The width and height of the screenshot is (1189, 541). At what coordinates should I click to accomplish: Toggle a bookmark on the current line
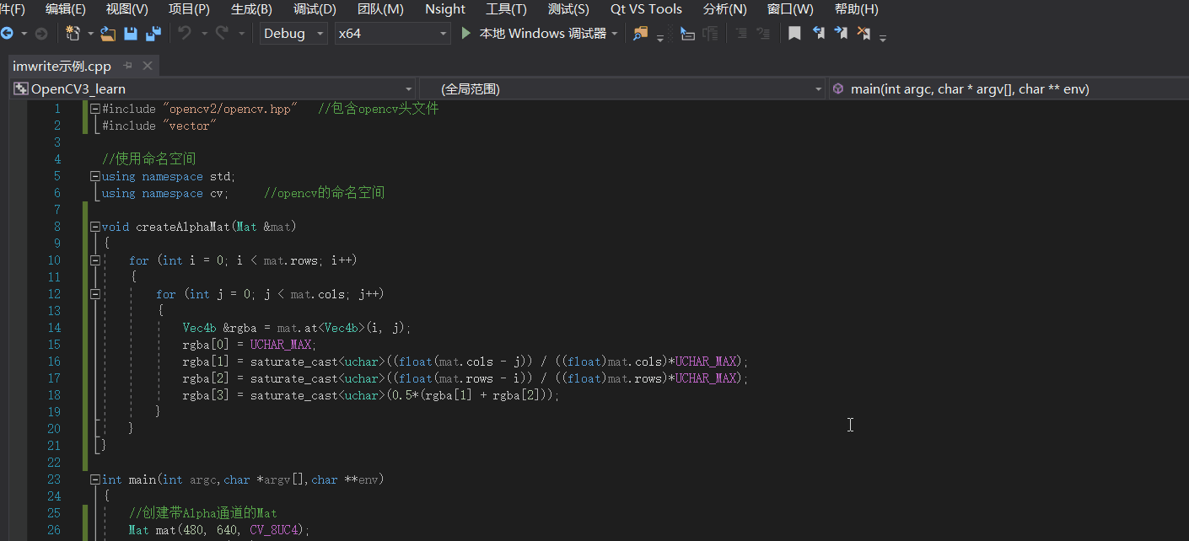click(794, 34)
